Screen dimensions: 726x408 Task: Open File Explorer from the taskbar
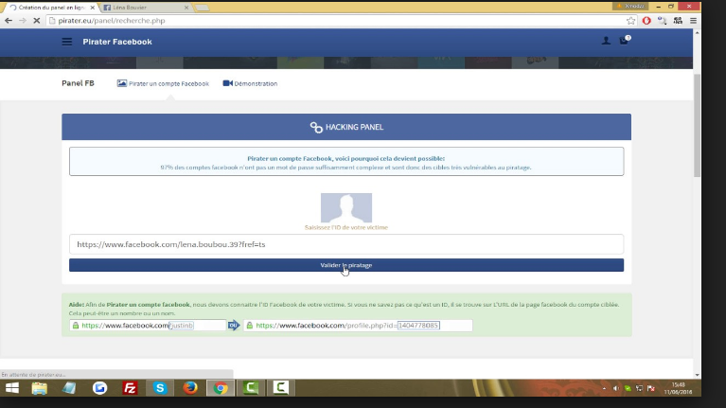pos(40,387)
